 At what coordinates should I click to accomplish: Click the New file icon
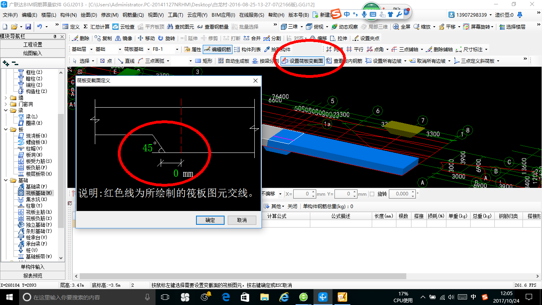pos(5,27)
